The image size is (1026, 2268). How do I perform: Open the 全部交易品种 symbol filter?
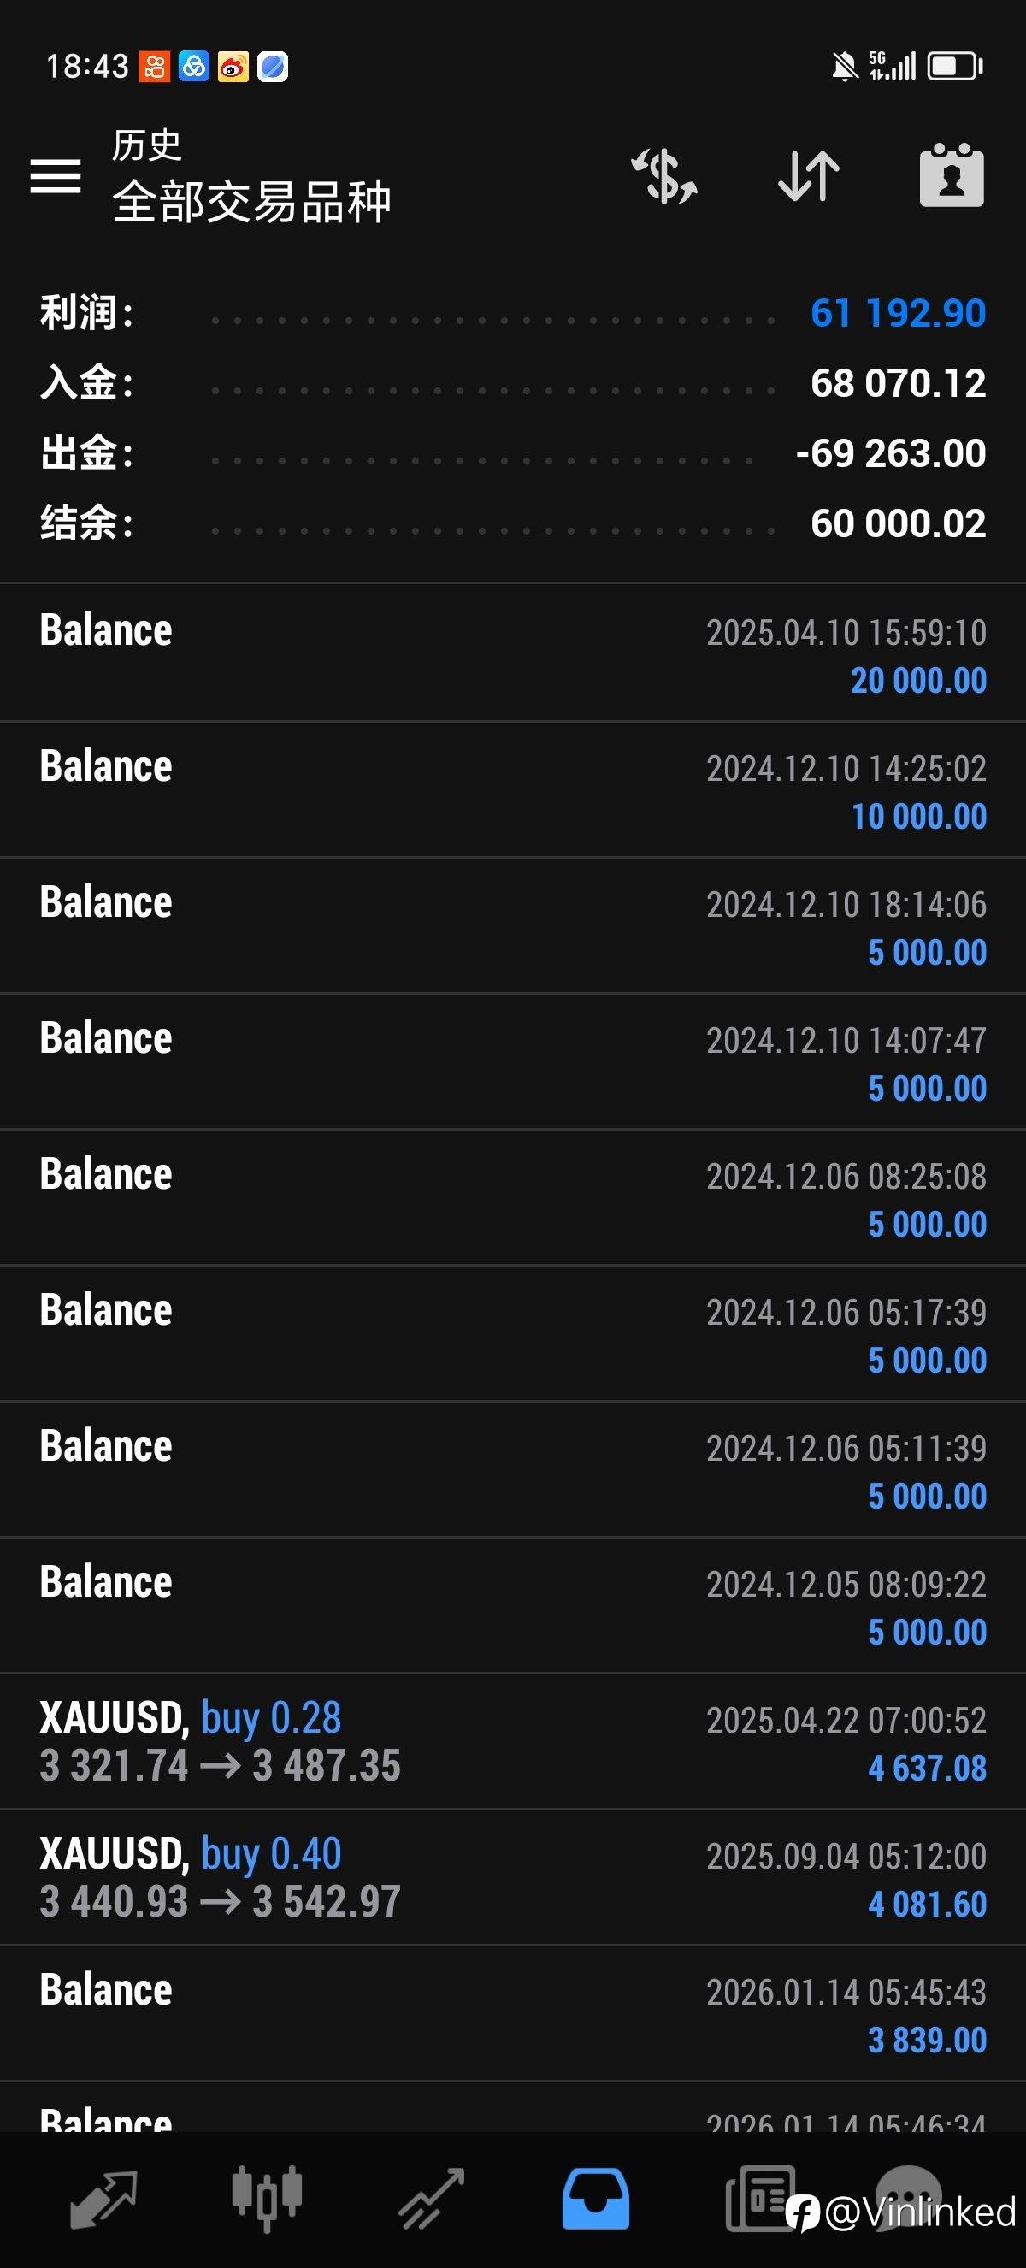tap(251, 202)
